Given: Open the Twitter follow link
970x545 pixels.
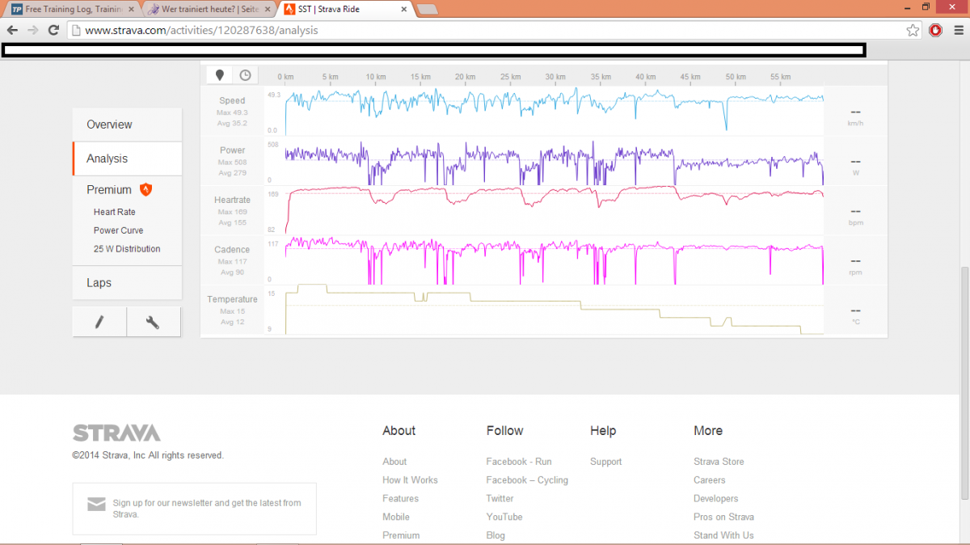Looking at the screenshot, I should 500,499.
